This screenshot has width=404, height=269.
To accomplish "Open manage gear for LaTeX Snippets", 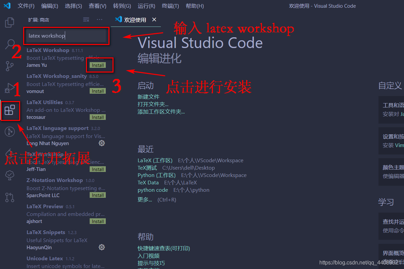I will coord(102,247).
